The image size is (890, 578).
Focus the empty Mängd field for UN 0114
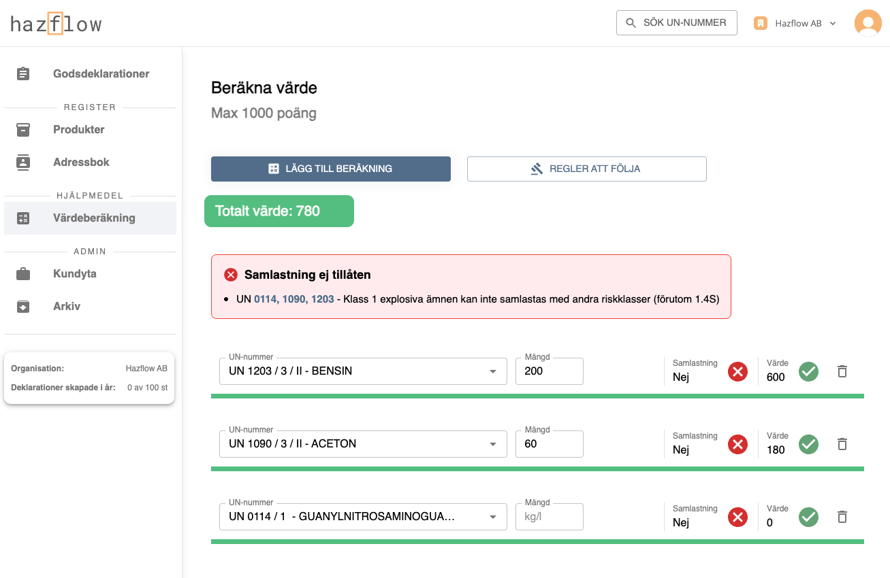(x=549, y=517)
